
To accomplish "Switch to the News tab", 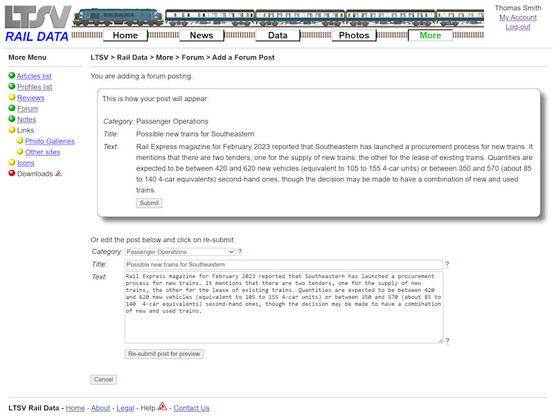I will click(201, 35).
